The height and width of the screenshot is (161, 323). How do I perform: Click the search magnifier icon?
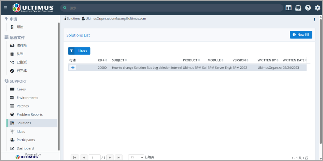click(x=65, y=8)
